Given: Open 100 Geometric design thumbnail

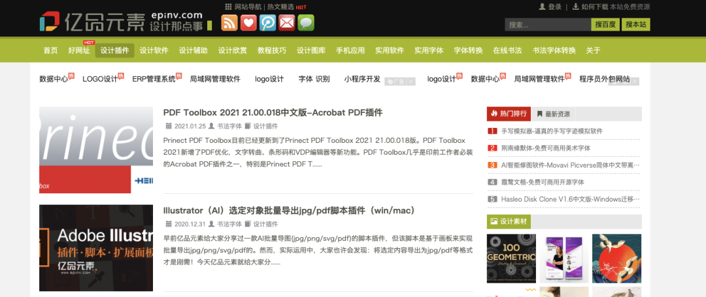Looking at the screenshot, I should coord(511,258).
